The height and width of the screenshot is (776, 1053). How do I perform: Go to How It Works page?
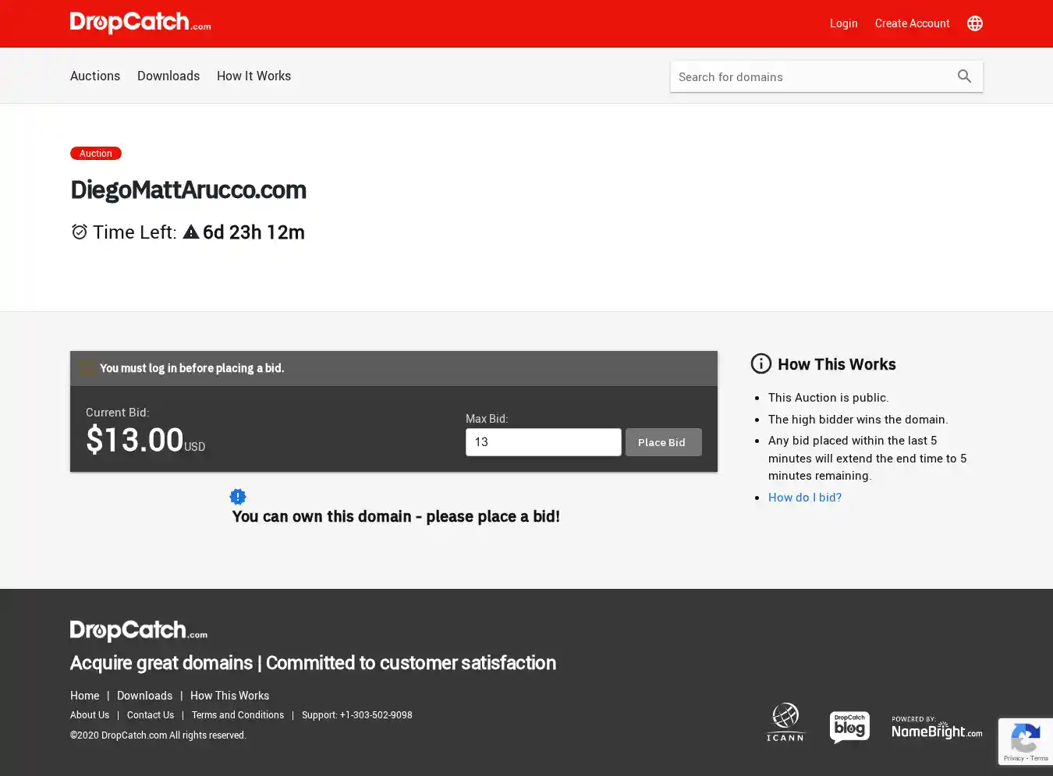click(x=253, y=76)
